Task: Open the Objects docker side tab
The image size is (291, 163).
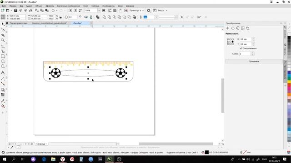Action: point(285,50)
